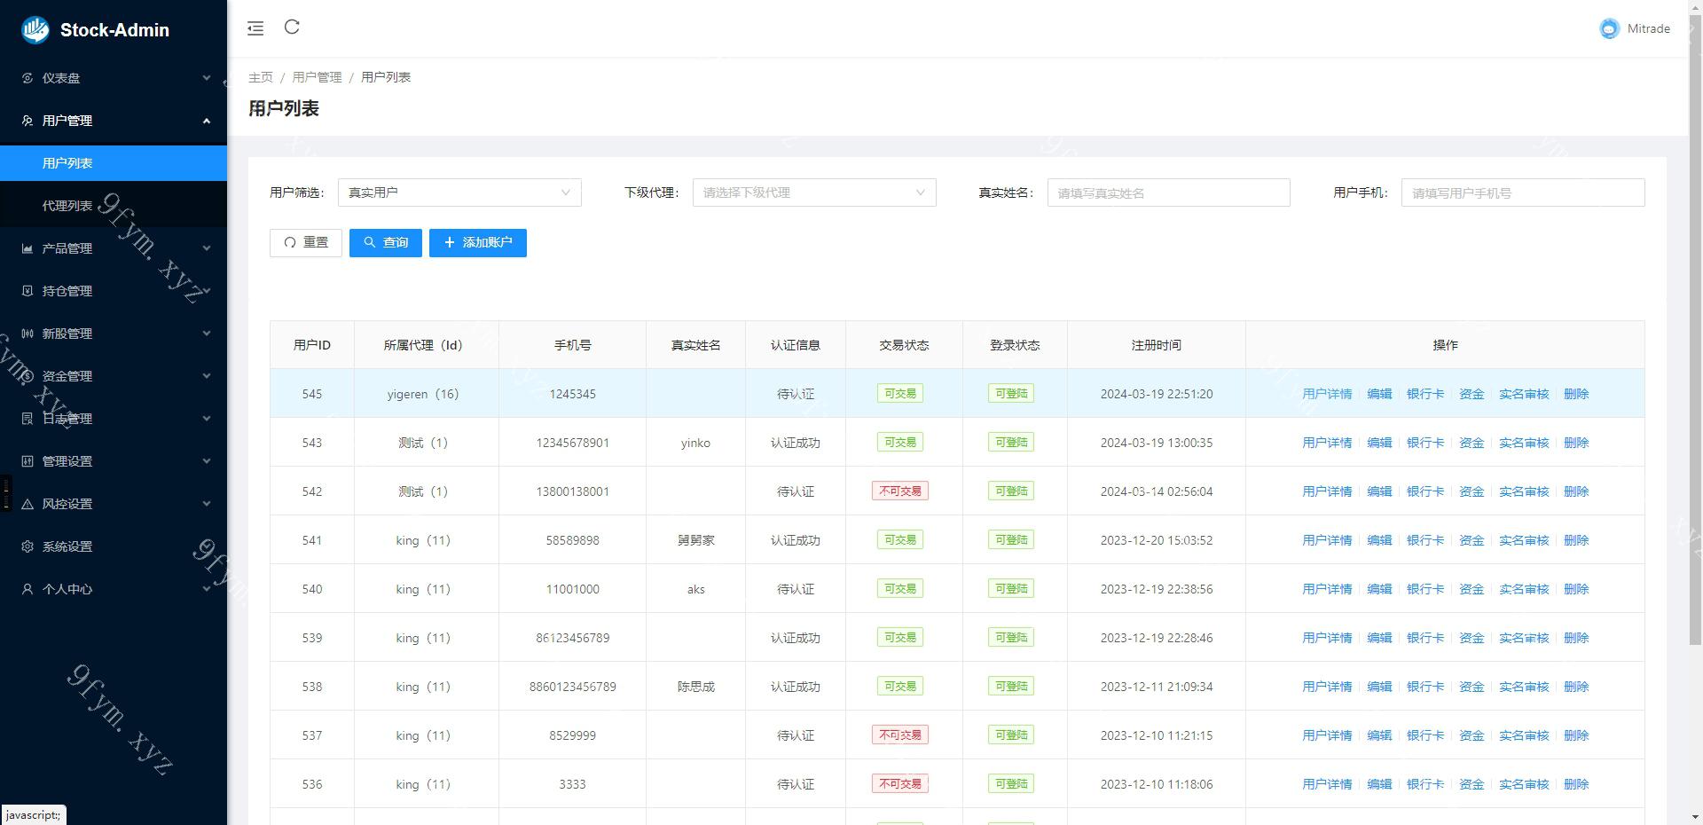1703x825 pixels.
Task: Click the 日志管理 icon in sidebar
Action: [x=27, y=419]
